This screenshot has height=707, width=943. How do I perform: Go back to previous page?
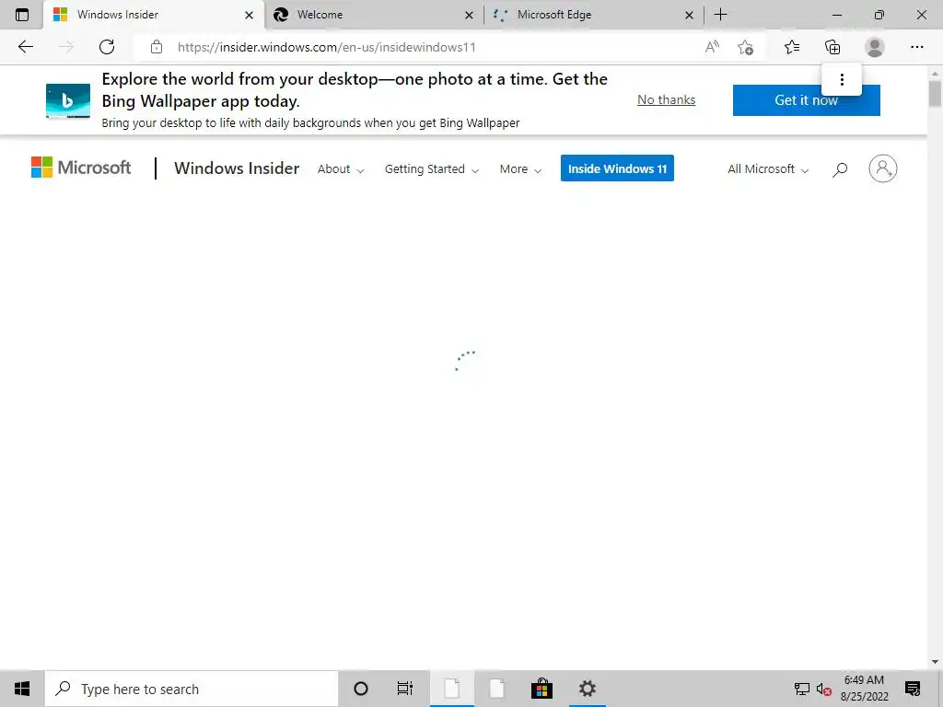[x=25, y=47]
